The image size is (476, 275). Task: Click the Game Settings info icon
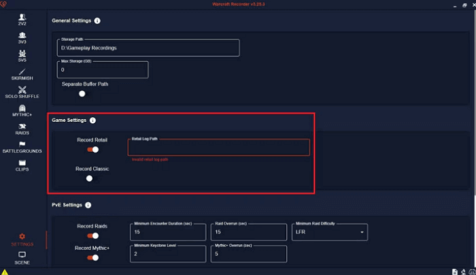92,120
